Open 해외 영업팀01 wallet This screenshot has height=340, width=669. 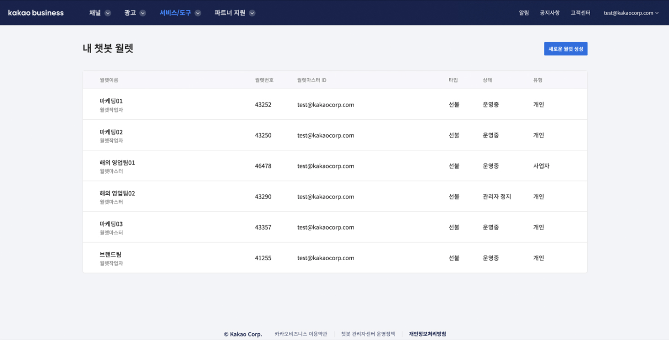(x=117, y=163)
